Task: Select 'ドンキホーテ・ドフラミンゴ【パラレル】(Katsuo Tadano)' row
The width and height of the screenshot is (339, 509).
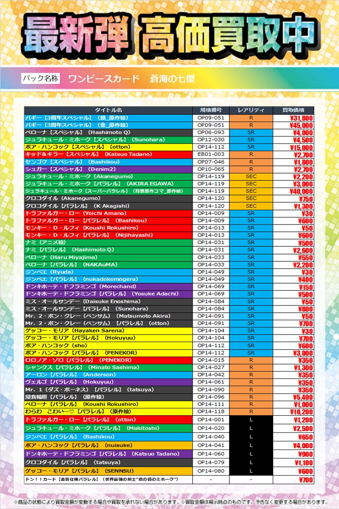Action: point(169,454)
